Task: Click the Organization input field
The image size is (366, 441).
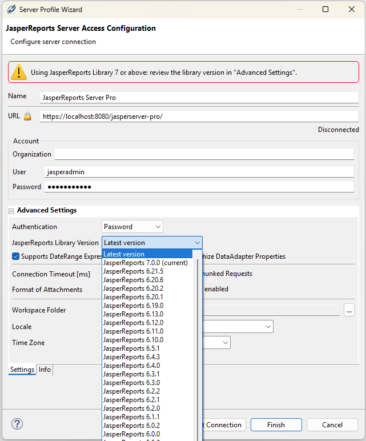Action: click(204, 154)
